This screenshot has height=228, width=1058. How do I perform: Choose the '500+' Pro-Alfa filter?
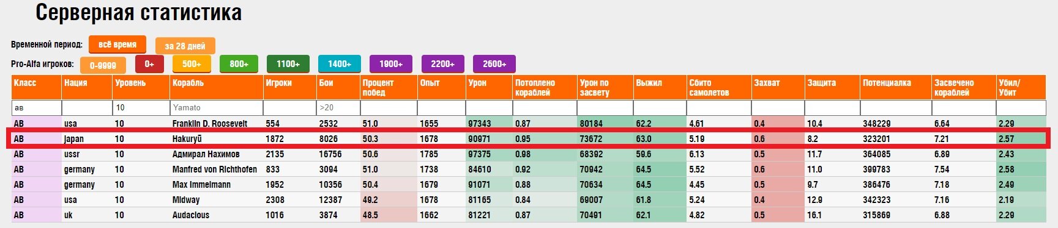click(192, 64)
